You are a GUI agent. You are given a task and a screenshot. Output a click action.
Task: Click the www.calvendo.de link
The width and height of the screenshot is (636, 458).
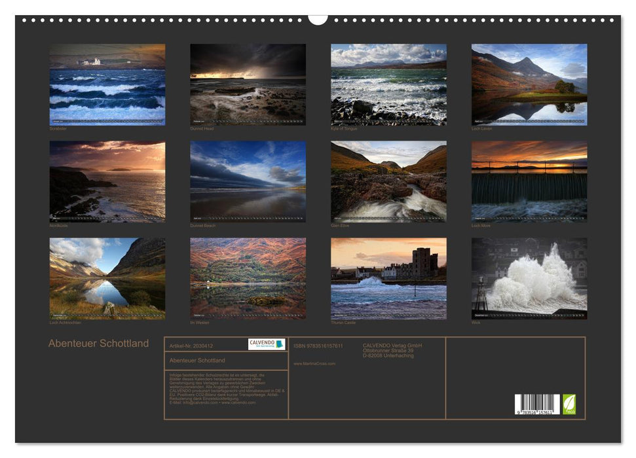tap(238, 402)
